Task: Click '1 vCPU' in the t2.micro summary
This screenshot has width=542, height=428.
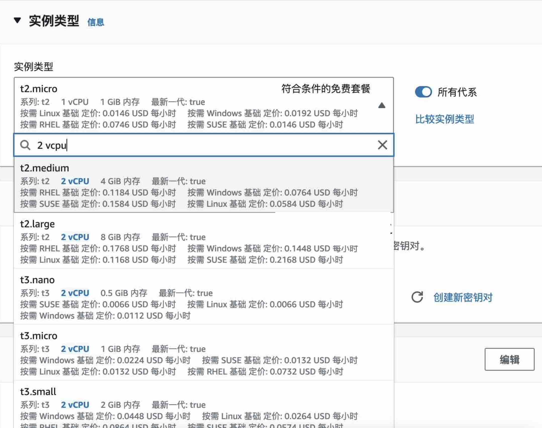Action: coord(75,102)
